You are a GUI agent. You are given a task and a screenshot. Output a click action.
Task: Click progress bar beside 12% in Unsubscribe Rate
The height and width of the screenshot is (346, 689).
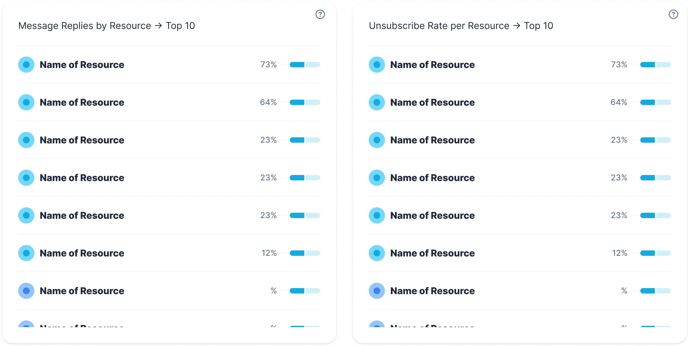655,253
